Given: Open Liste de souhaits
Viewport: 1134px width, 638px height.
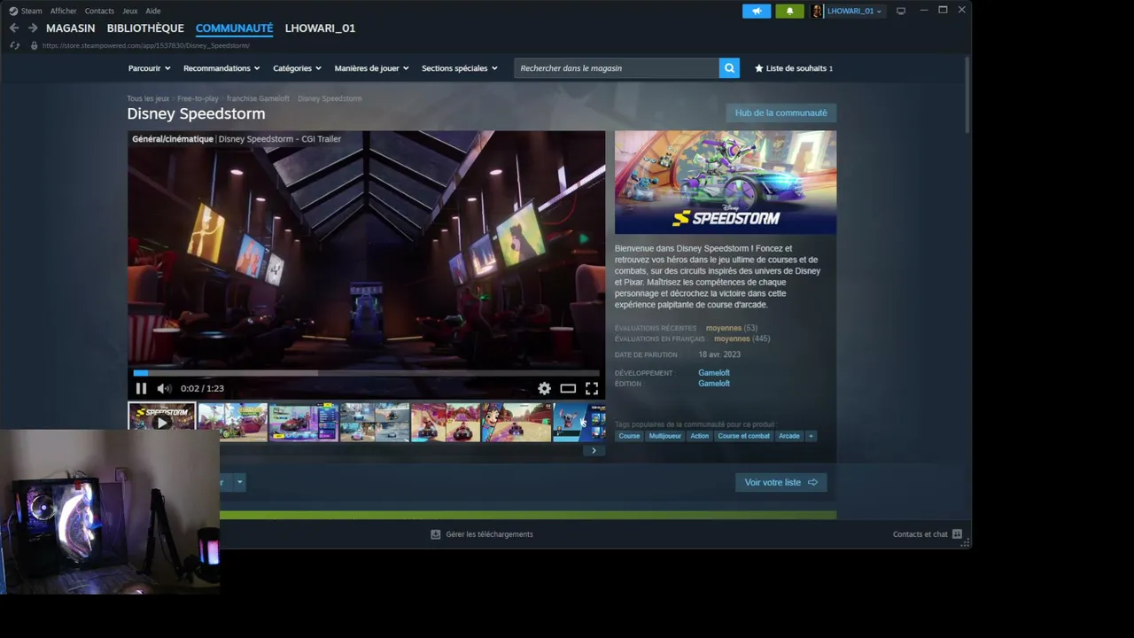Looking at the screenshot, I should tap(794, 68).
